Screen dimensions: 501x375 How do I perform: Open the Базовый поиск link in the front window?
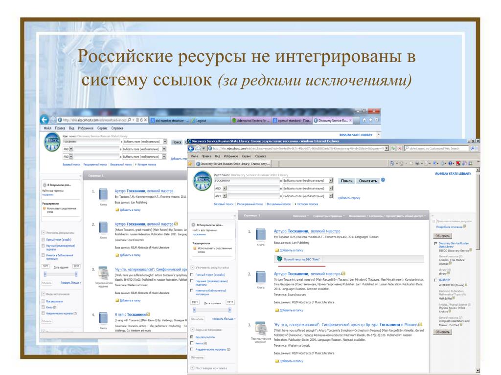pos(224,204)
